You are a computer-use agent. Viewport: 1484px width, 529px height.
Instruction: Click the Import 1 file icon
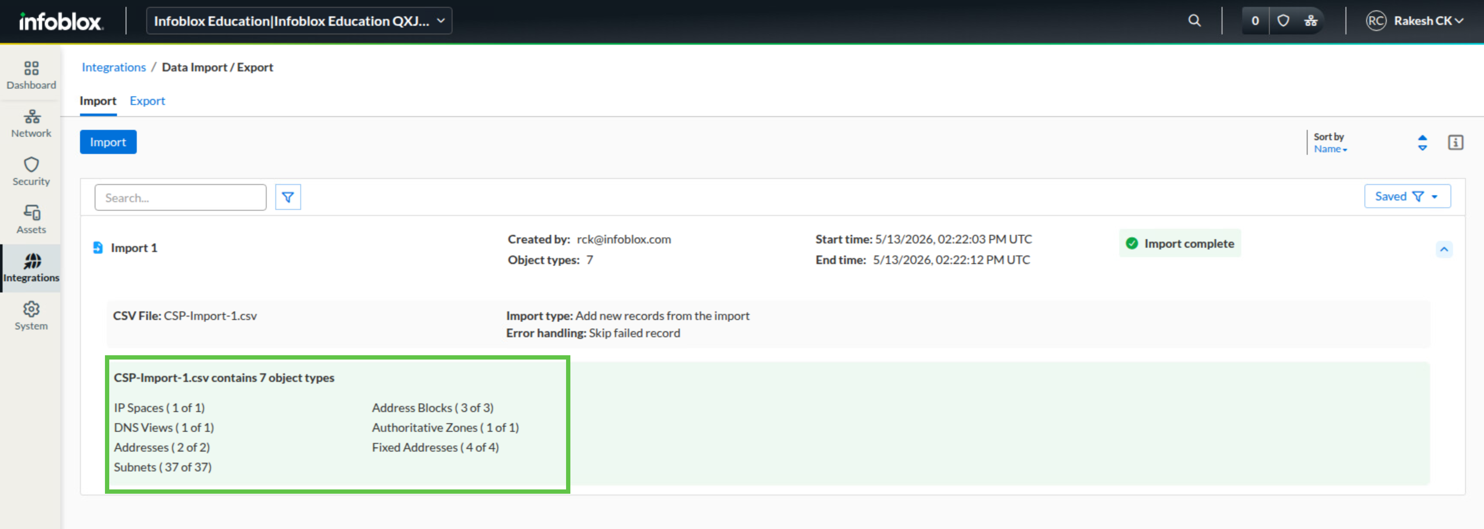[x=98, y=248]
